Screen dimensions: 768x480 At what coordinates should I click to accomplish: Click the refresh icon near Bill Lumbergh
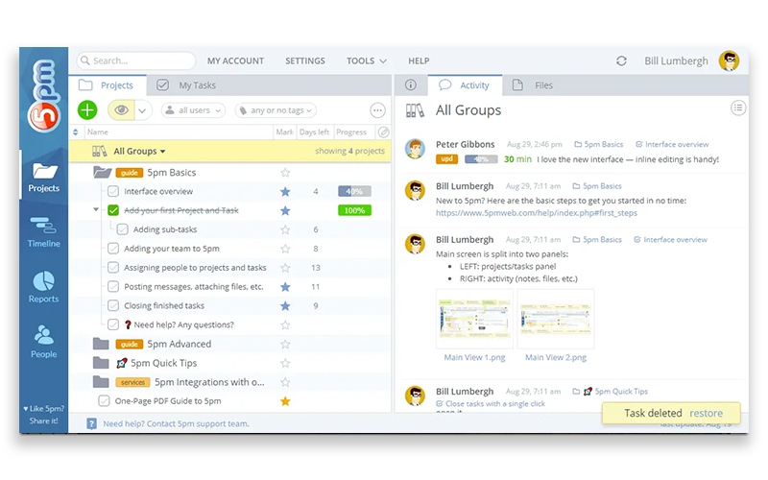pyautogui.click(x=621, y=60)
